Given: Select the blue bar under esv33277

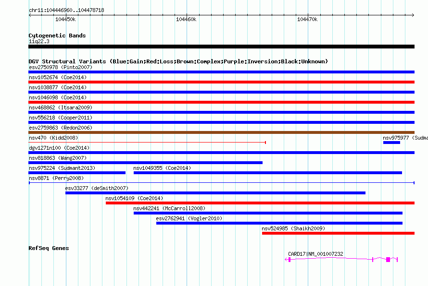Looking at the screenshot, I should point(215,193).
